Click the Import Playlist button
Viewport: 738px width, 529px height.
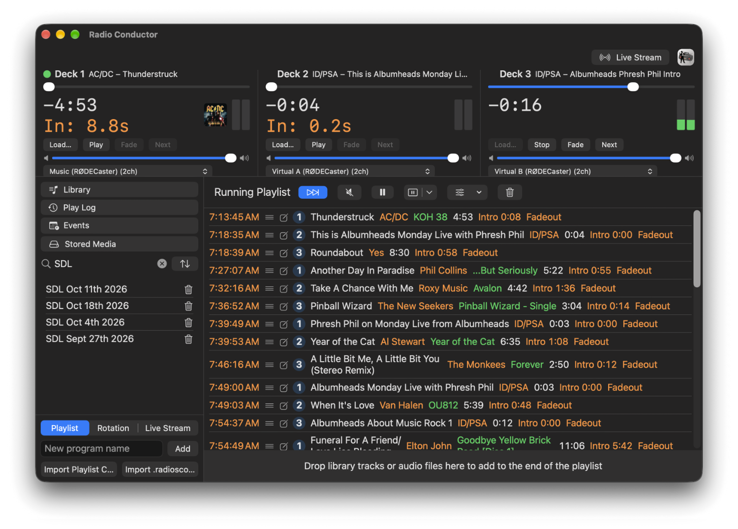(x=79, y=469)
